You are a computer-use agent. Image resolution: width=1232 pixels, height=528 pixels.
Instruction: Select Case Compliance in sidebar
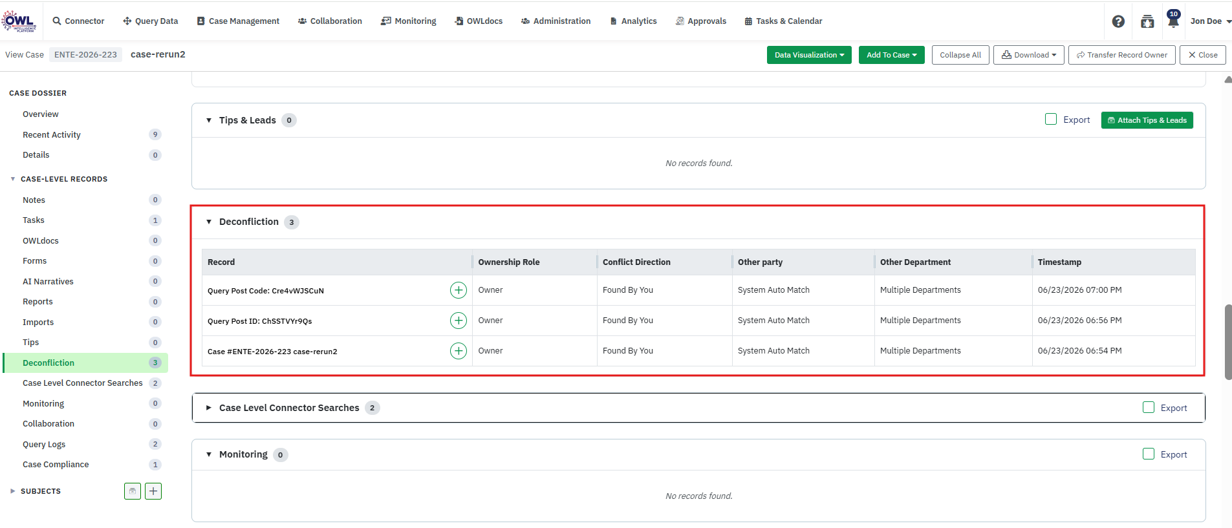pos(56,465)
